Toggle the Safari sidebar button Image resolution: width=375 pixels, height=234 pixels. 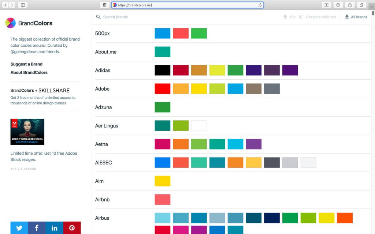tap(23, 5)
